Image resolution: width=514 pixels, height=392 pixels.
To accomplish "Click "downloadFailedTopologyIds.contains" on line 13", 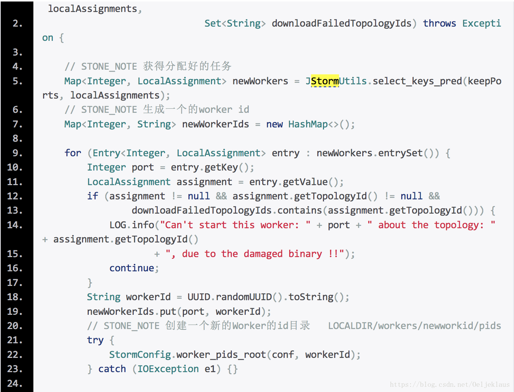I will pyautogui.click(x=227, y=210).
